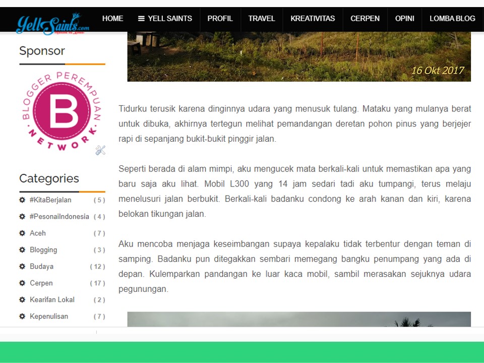Click the gear icon beside Cerpen category
Screen dimensions: 484x363
pyautogui.click(x=22, y=283)
